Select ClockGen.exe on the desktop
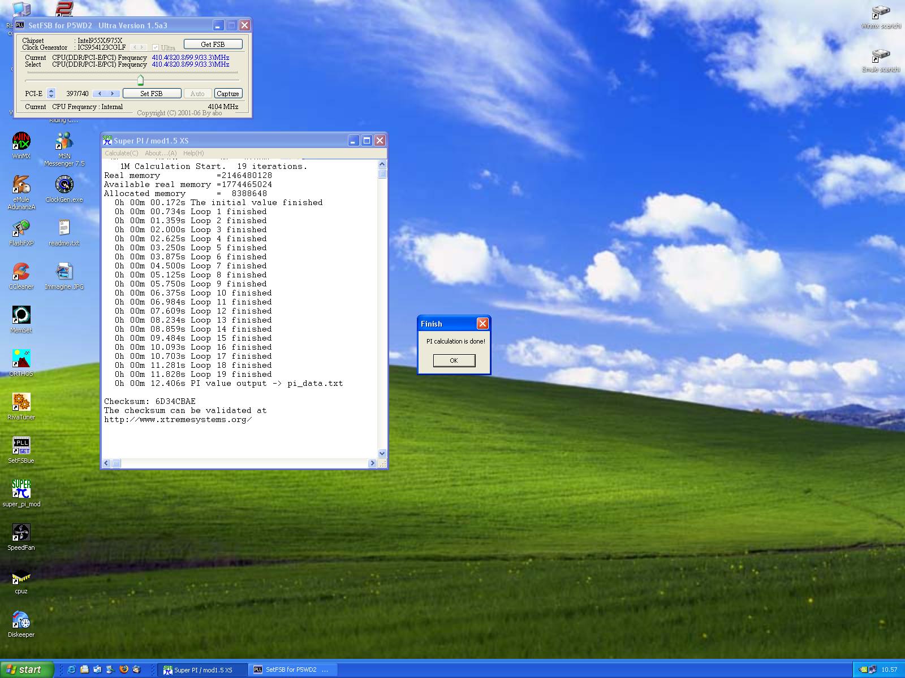This screenshot has width=905, height=678. click(64, 189)
